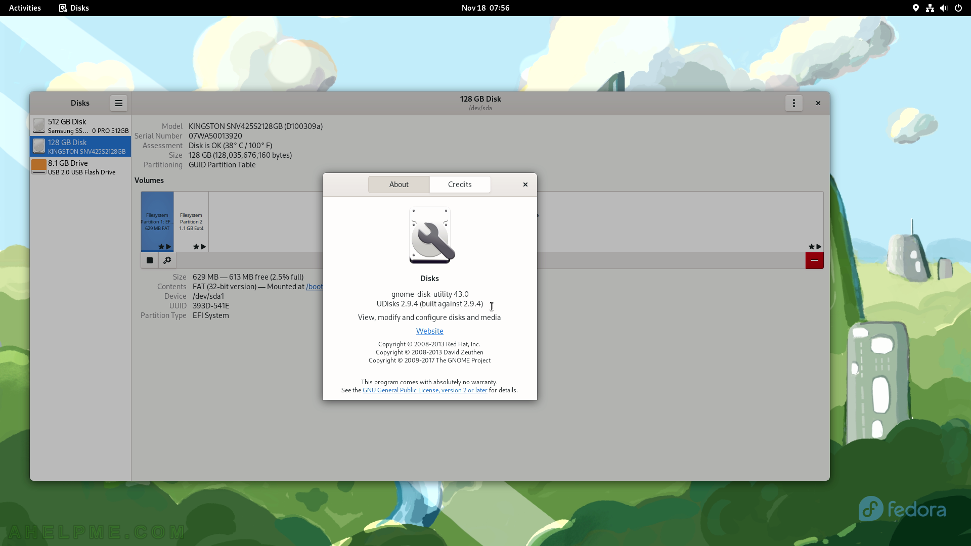Screen dimensions: 971x546
Task: Open the drive options three-dot menu
Action: point(794,103)
